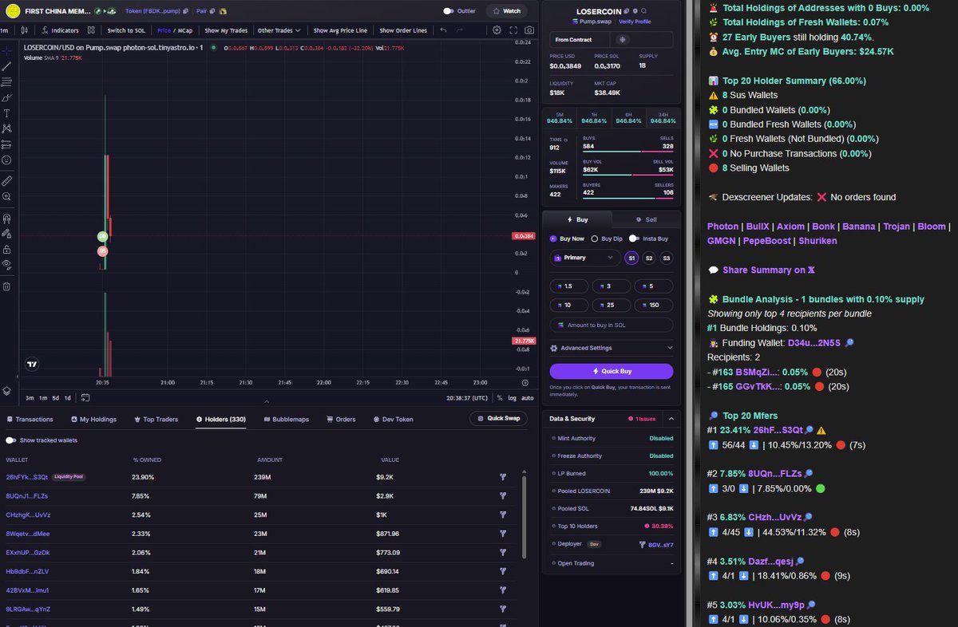Click Switch to SOL
The height and width of the screenshot is (627, 958).
pyautogui.click(x=126, y=30)
